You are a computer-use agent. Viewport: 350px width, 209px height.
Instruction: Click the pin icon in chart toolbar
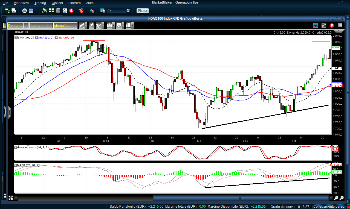point(91,25)
